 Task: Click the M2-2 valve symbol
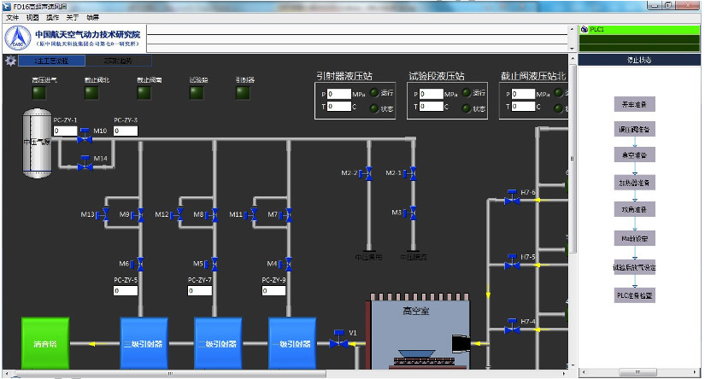(367, 173)
